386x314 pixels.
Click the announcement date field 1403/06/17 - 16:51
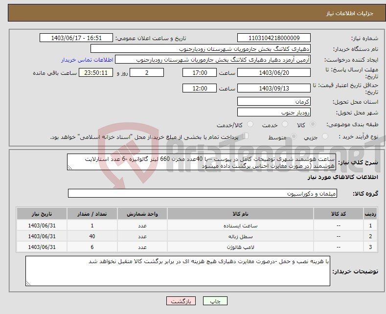click(x=76, y=38)
